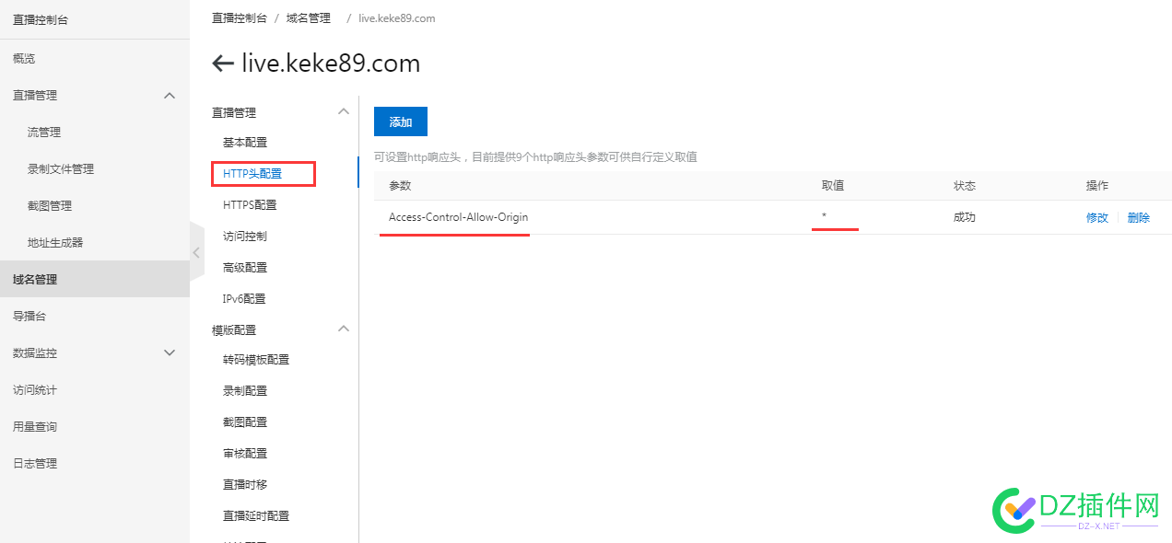Select the 高级配置 menu item
The height and width of the screenshot is (543, 1172).
pos(245,267)
